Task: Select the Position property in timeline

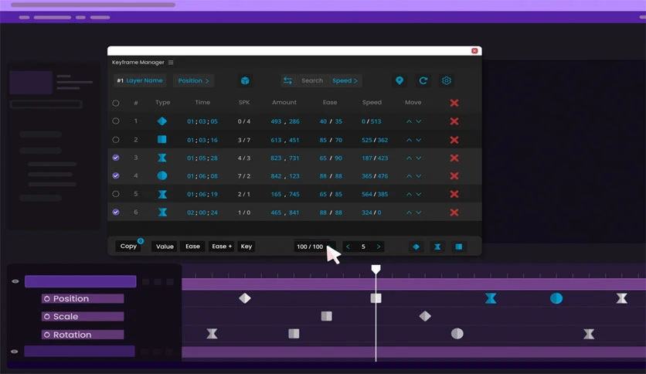Action: [x=83, y=298]
